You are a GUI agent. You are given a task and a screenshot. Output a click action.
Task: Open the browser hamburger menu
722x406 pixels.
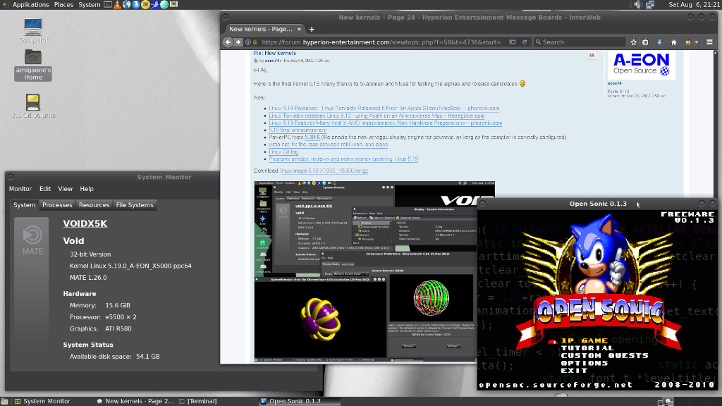709,42
